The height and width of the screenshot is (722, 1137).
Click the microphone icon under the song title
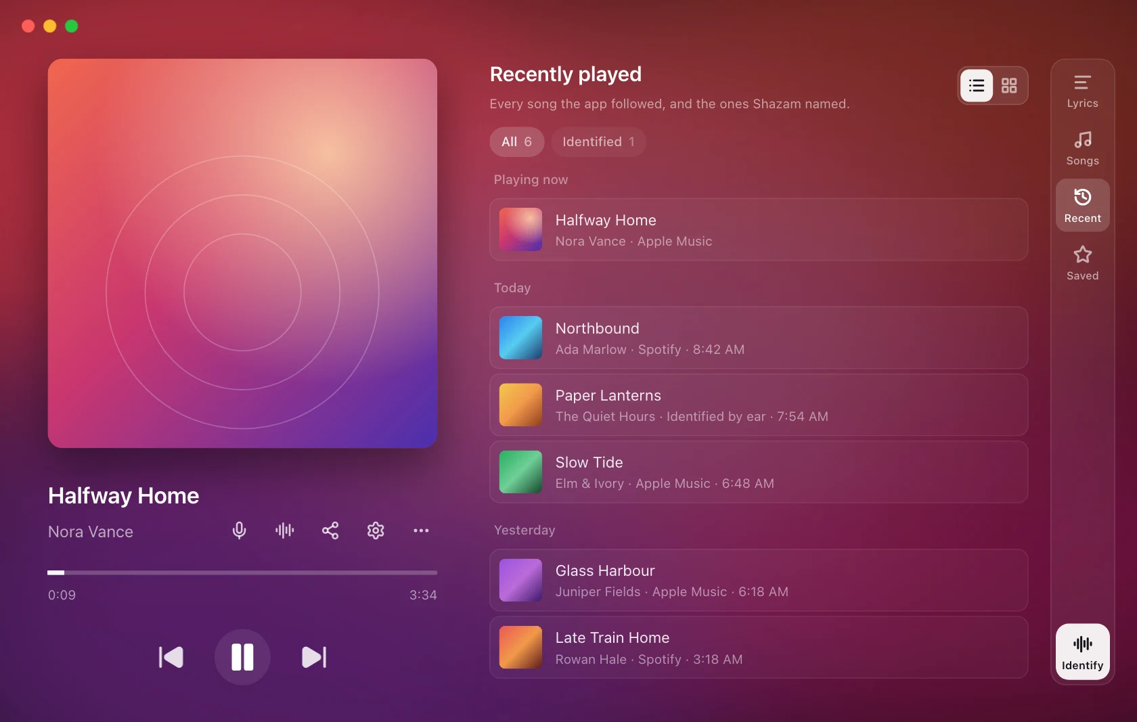point(239,531)
